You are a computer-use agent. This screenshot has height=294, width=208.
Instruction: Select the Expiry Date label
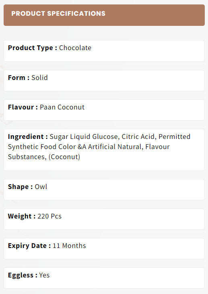click(29, 246)
